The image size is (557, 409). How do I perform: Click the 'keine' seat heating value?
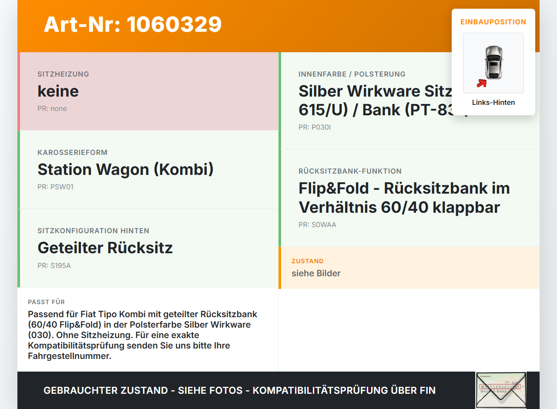(x=58, y=91)
